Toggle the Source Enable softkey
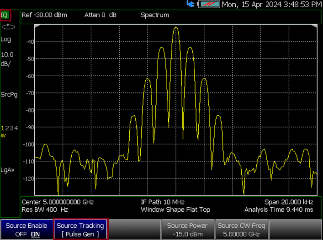The image size is (323, 240). coord(26,230)
